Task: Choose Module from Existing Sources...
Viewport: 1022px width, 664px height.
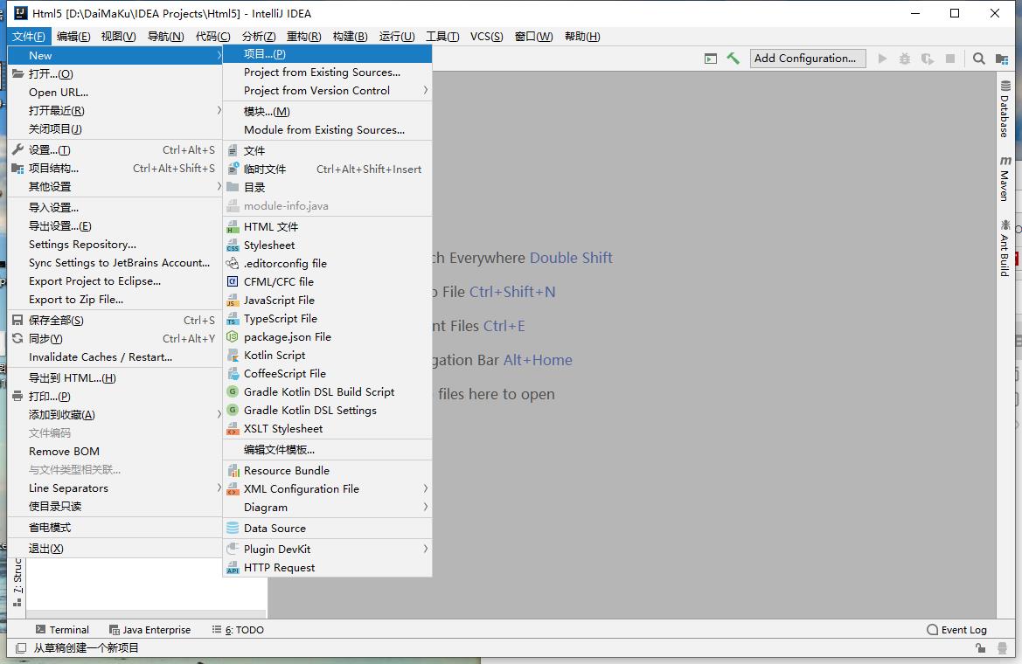Action: point(327,129)
